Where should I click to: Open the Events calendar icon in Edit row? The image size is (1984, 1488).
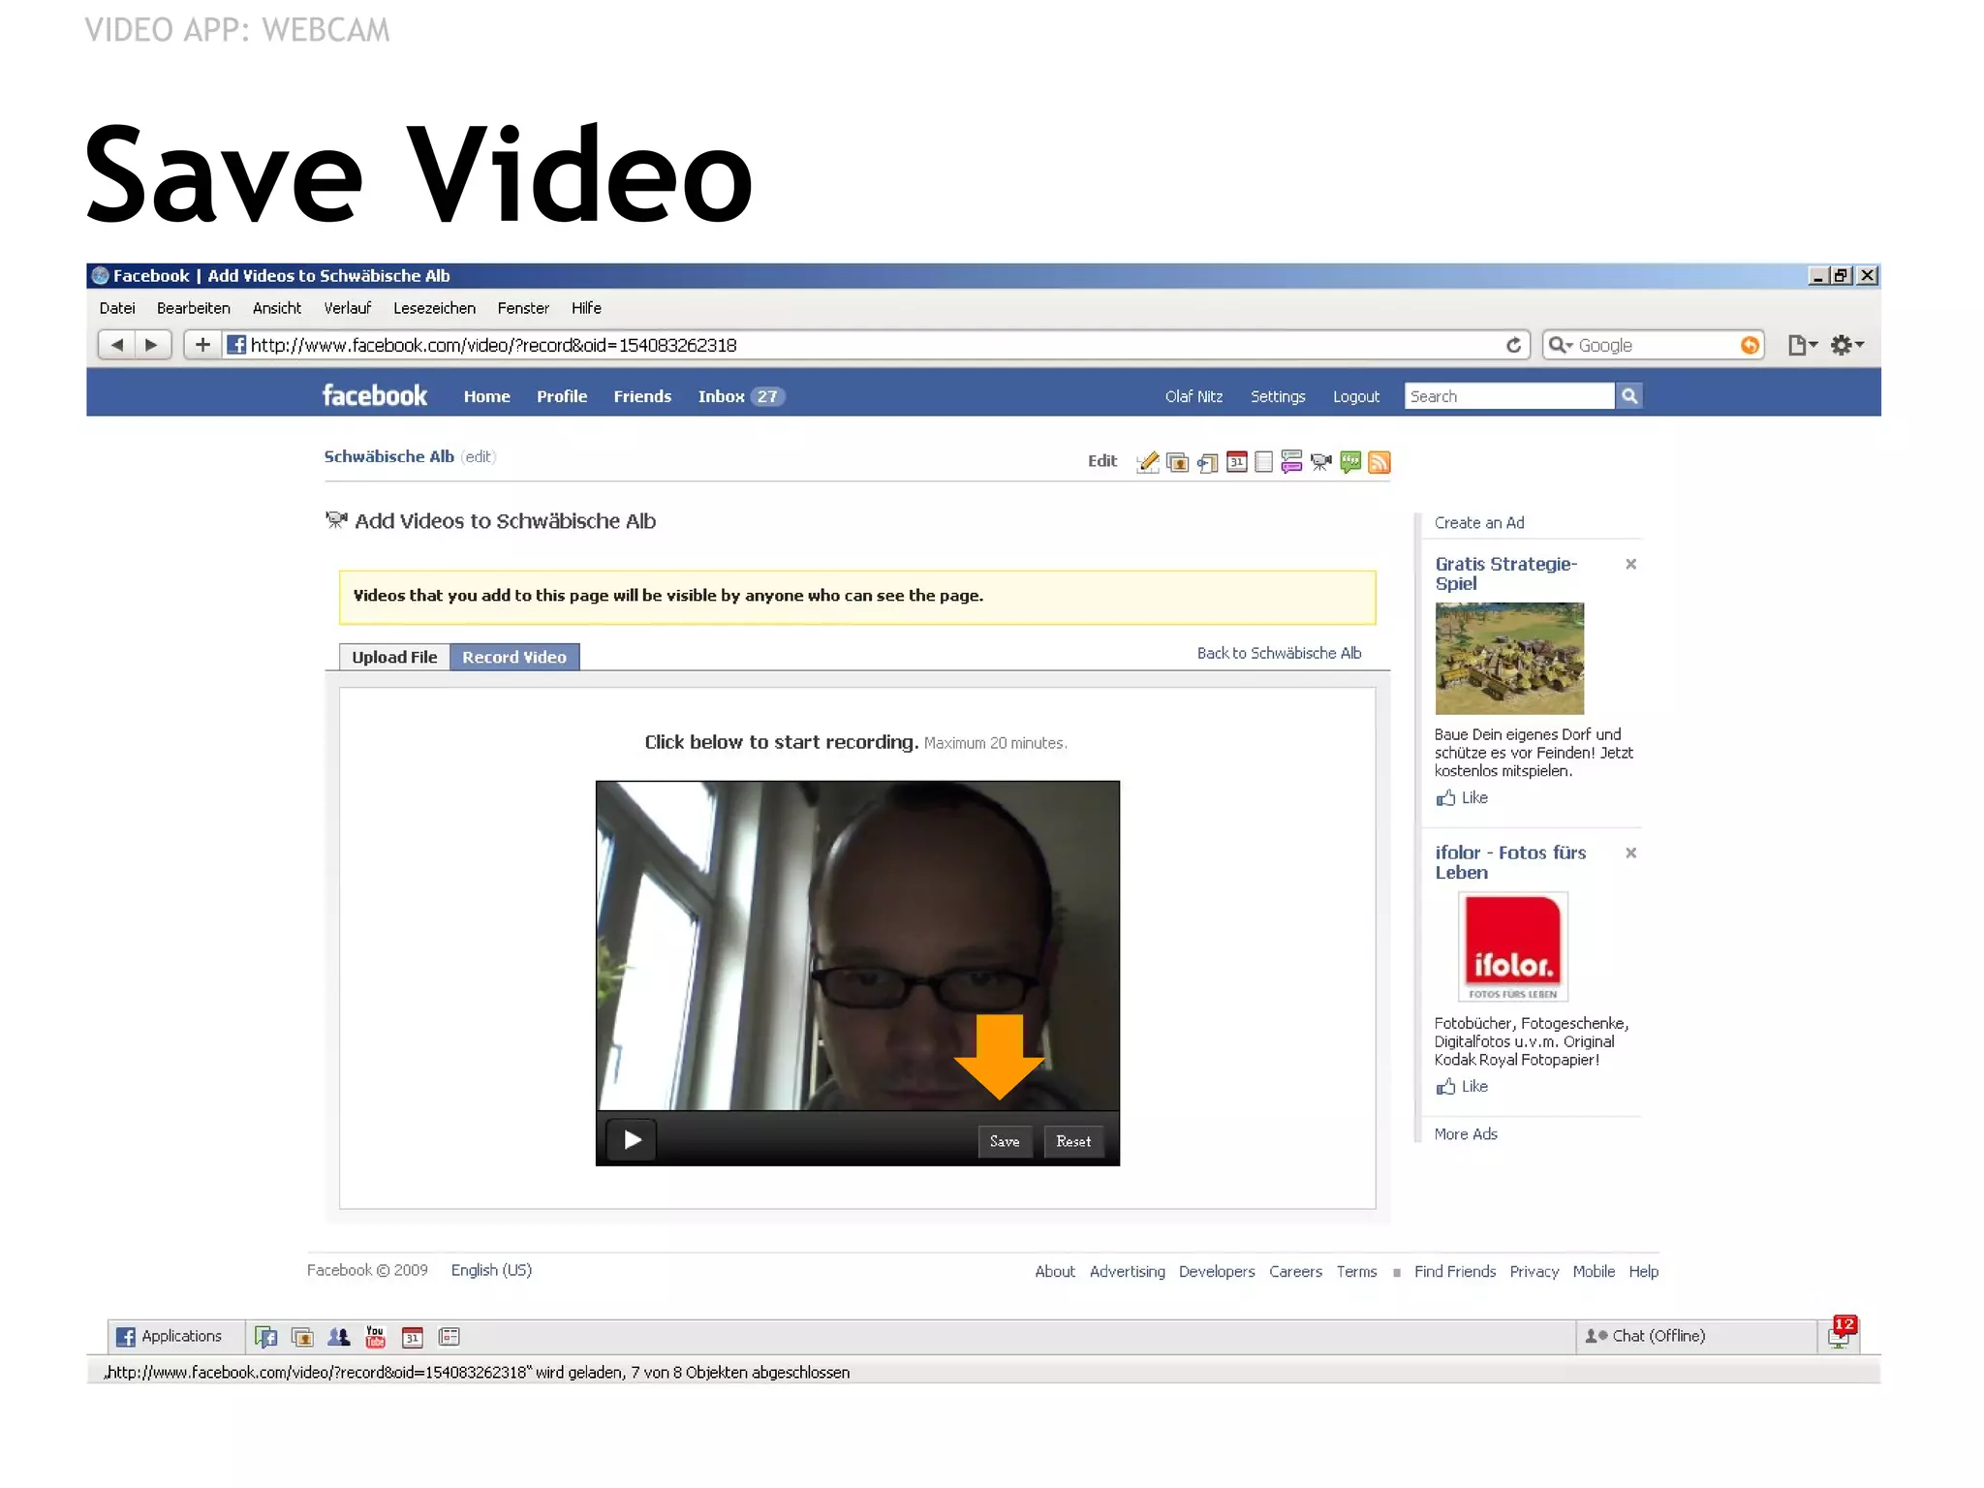[x=1236, y=462]
